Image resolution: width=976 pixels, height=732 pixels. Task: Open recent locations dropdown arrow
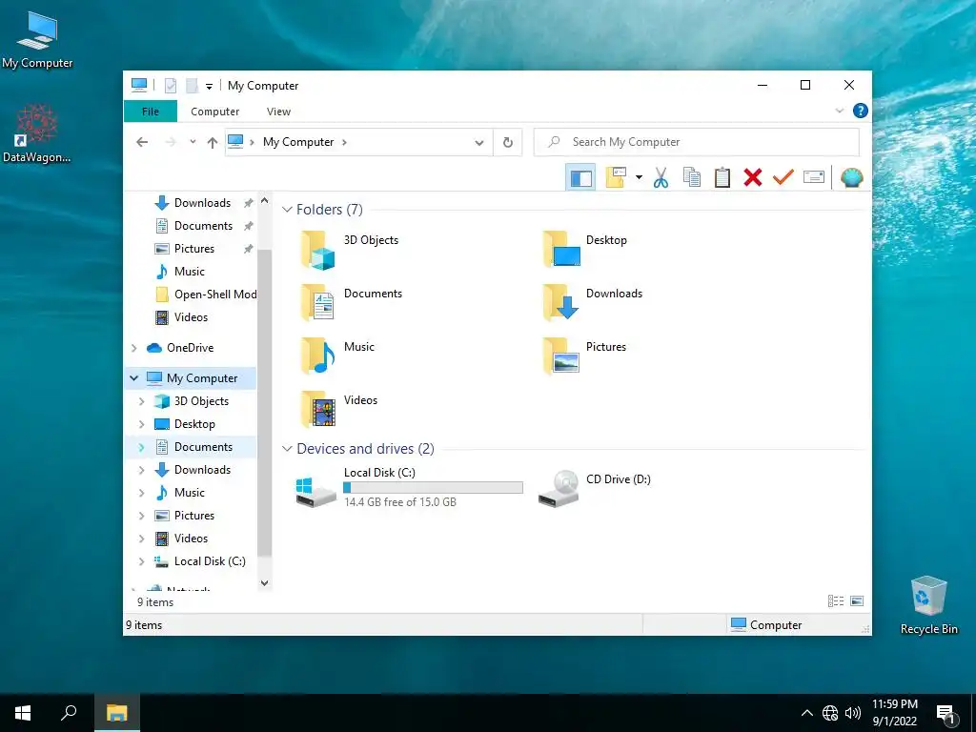193,142
